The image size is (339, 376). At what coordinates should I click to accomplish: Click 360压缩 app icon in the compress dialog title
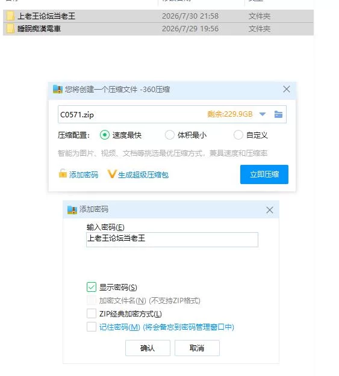(x=58, y=90)
